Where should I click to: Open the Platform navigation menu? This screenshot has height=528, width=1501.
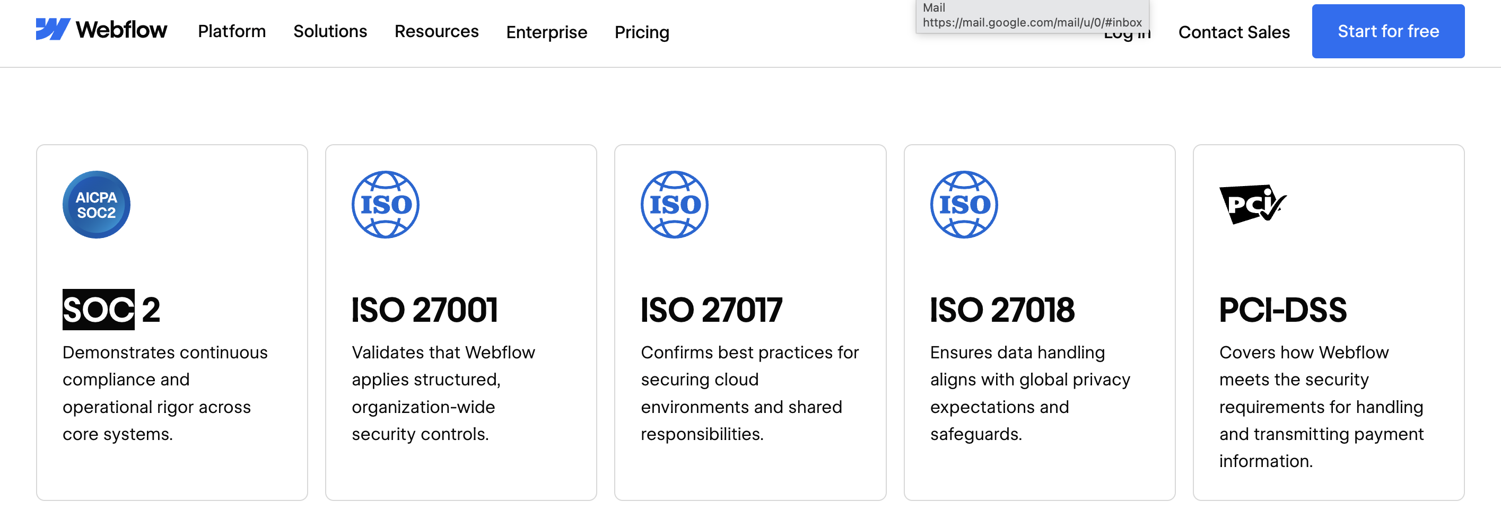(x=231, y=31)
